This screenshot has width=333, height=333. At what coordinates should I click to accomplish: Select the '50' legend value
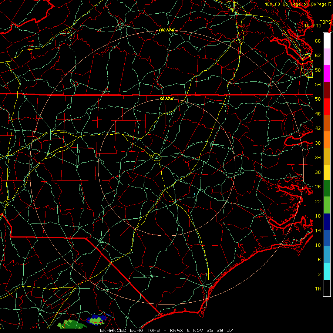coord(318,99)
